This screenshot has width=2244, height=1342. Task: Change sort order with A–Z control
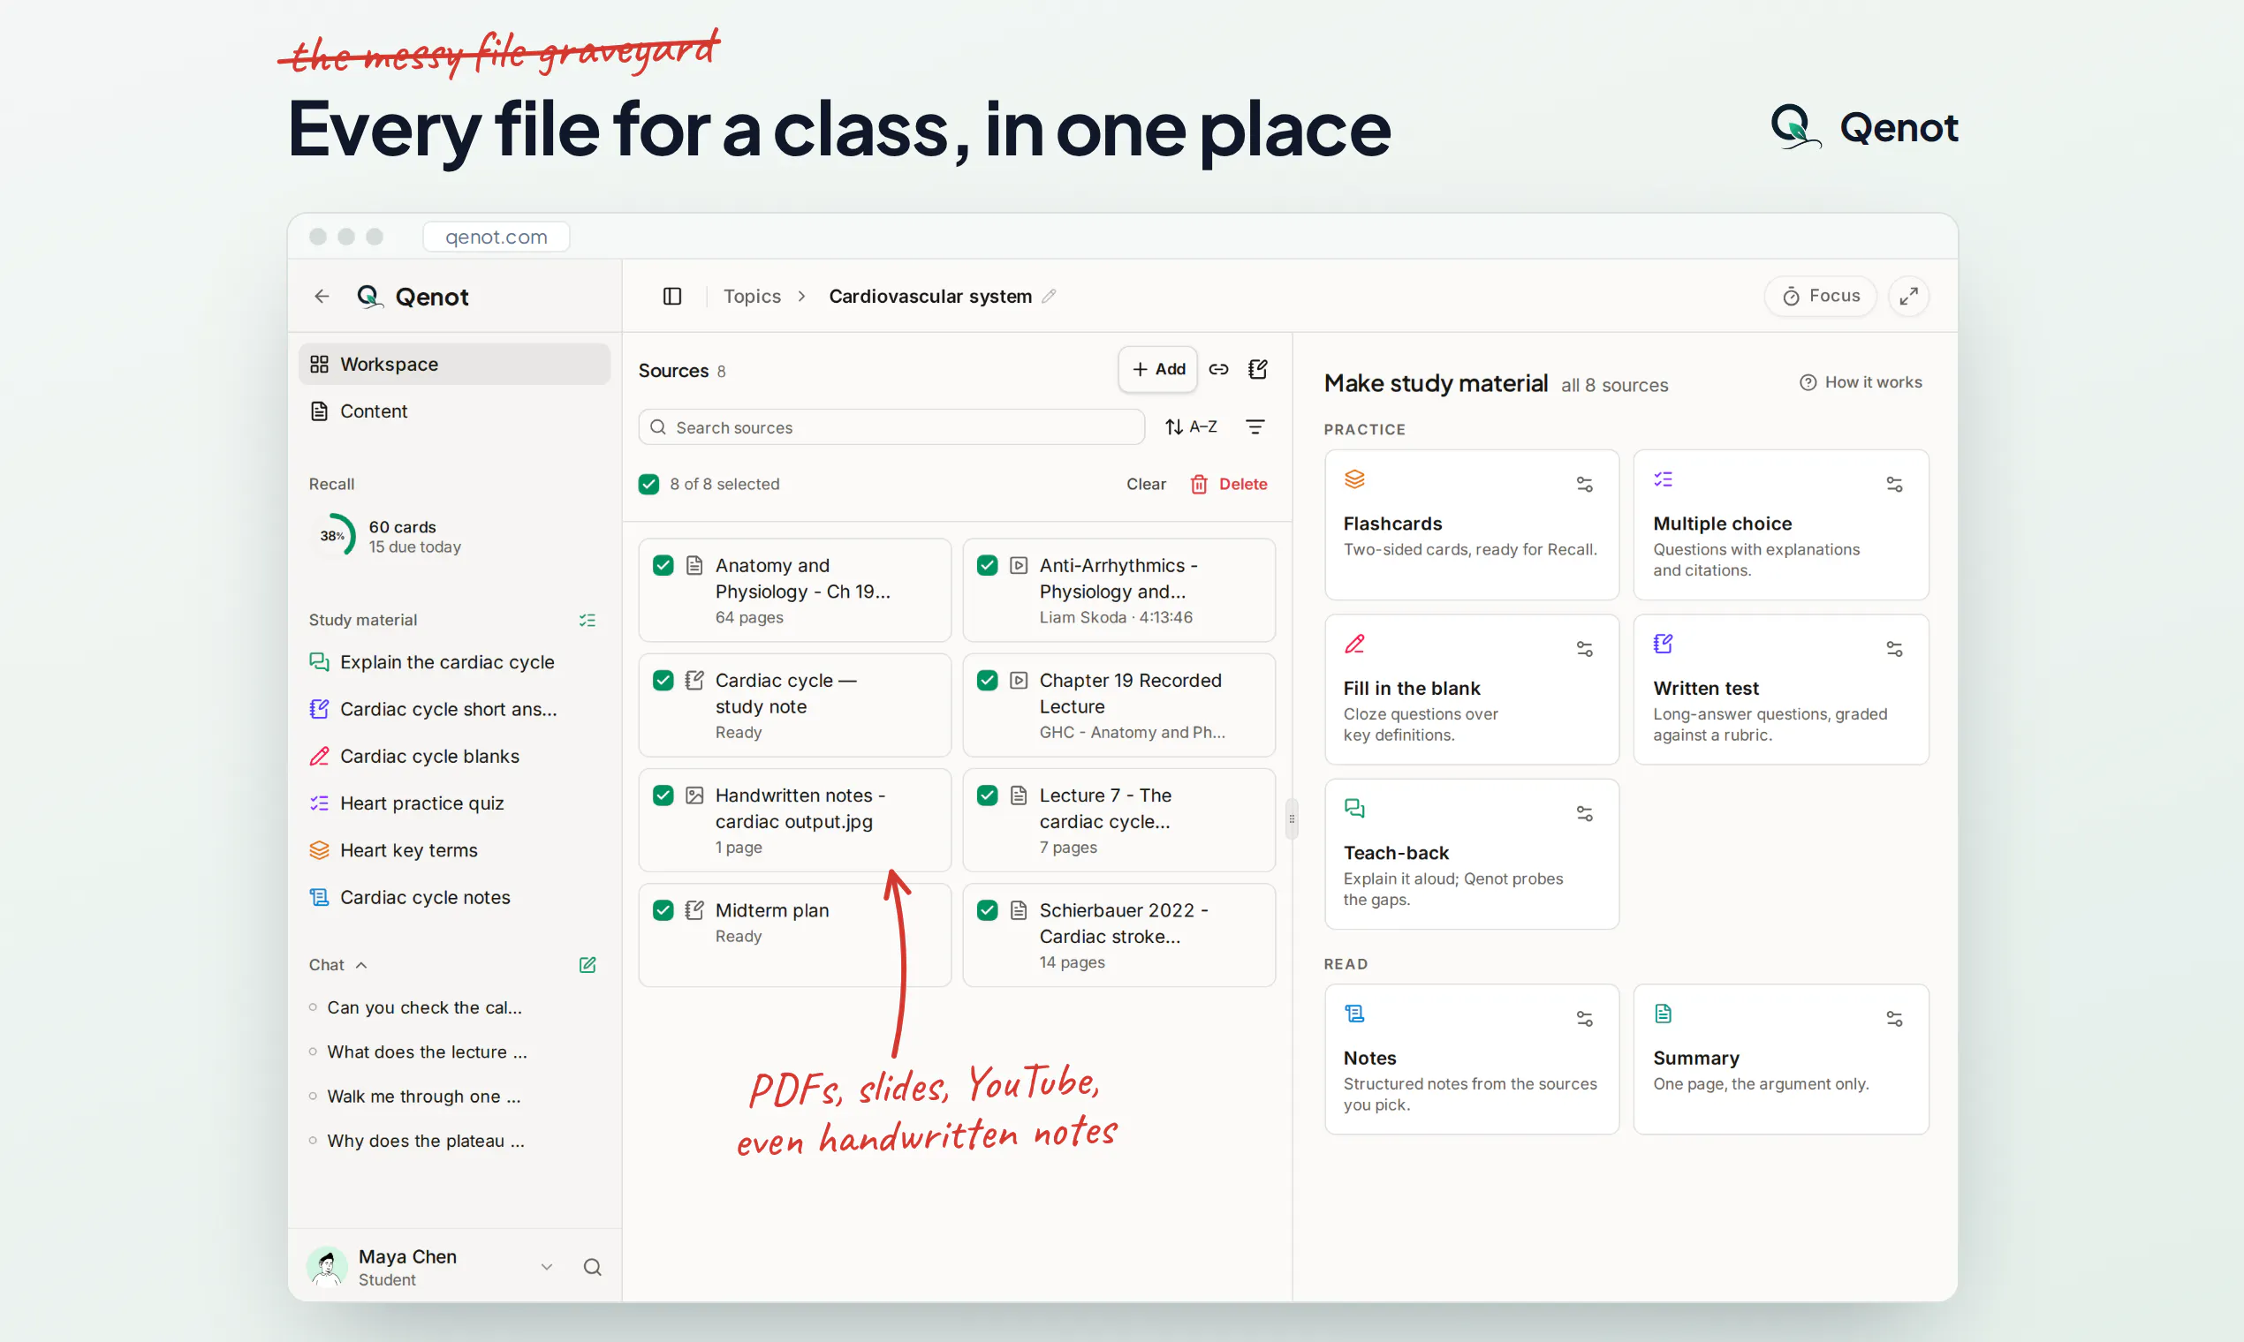(x=1192, y=426)
